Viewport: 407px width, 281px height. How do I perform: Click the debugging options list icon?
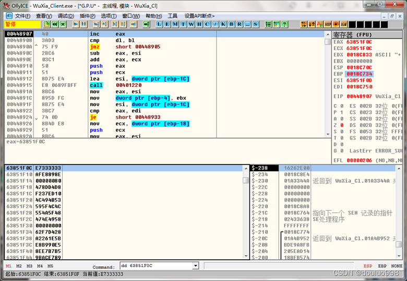click(x=268, y=24)
